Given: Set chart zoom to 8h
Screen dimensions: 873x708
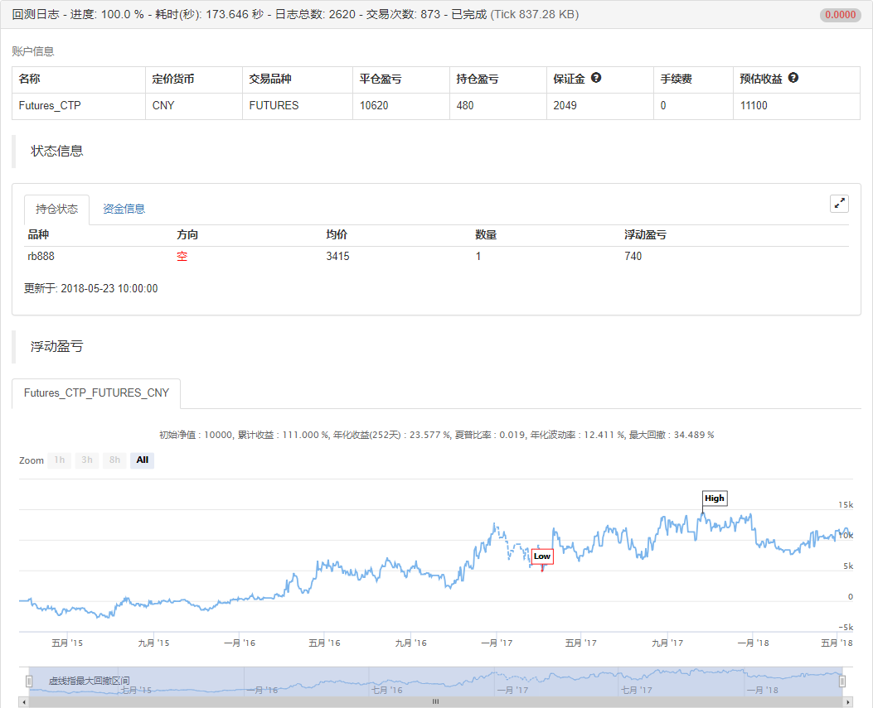Looking at the screenshot, I should [x=114, y=460].
